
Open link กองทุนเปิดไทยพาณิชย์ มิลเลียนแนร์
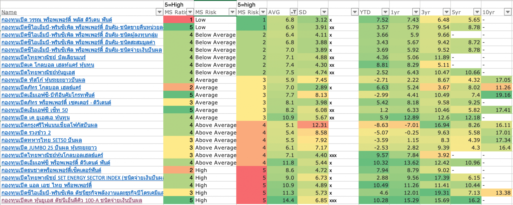(44, 57)
